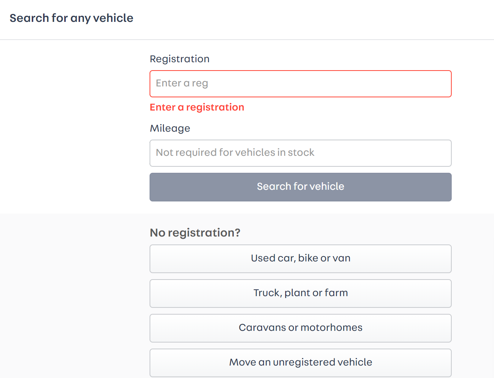Pick the used vehicle type without registration

coord(300,259)
